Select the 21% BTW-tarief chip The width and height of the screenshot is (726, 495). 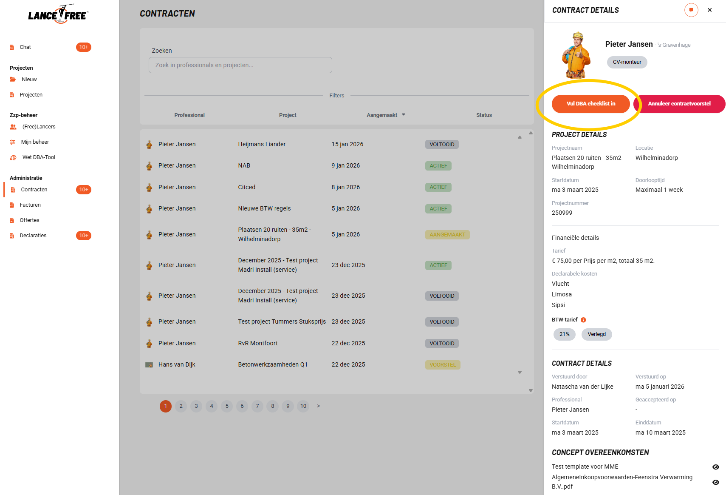pyautogui.click(x=564, y=334)
